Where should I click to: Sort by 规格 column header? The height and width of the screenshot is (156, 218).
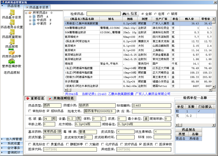[x=130, y=19]
